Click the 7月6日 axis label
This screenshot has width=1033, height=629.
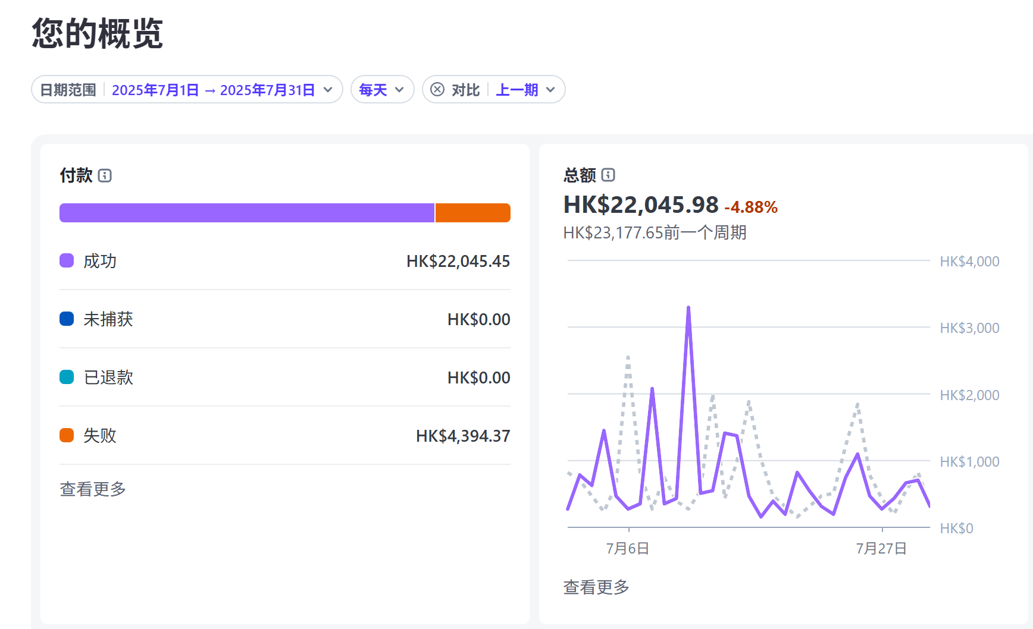click(628, 548)
